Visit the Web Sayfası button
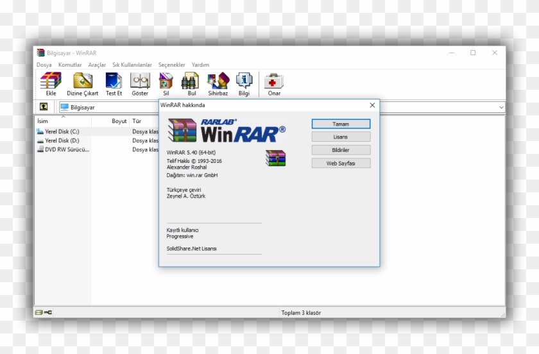Viewport: 539px width, 354px height. point(341,164)
